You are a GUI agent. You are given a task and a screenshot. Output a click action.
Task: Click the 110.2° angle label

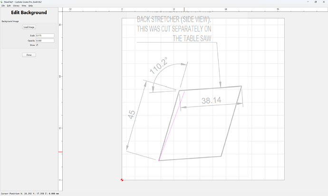(x=159, y=66)
